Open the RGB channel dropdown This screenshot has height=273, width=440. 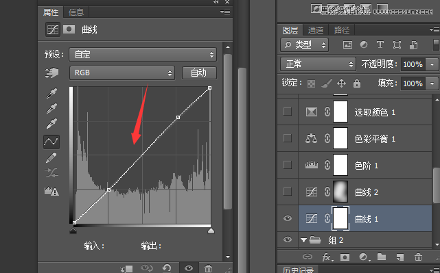coord(122,73)
